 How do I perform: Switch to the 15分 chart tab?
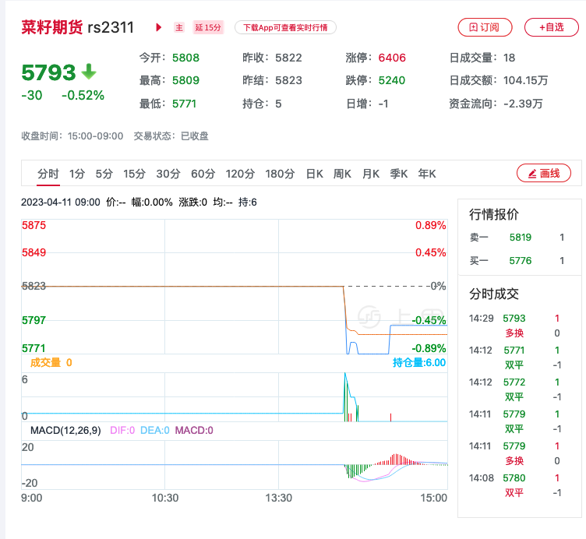(134, 174)
